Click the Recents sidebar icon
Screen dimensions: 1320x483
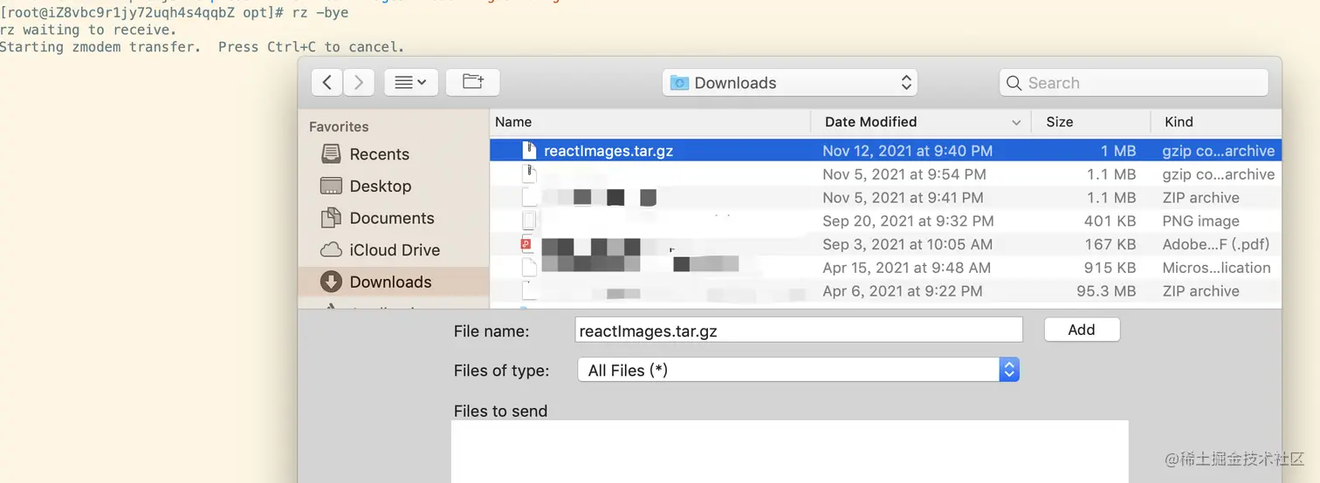[x=331, y=154]
